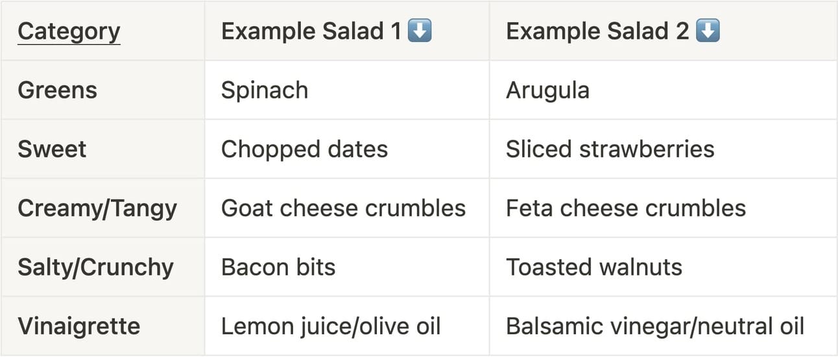This screenshot has width=838, height=357.
Task: Select the Example Salad 1 column header
Action: click(x=311, y=31)
